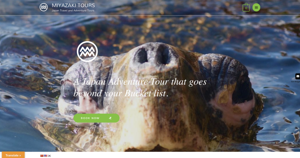Click the MIYAZAKI TOURS site title
Screen dimensions: 300x158
point(73,5)
